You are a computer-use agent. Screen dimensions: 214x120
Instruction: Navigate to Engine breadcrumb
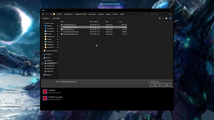pos(108,14)
